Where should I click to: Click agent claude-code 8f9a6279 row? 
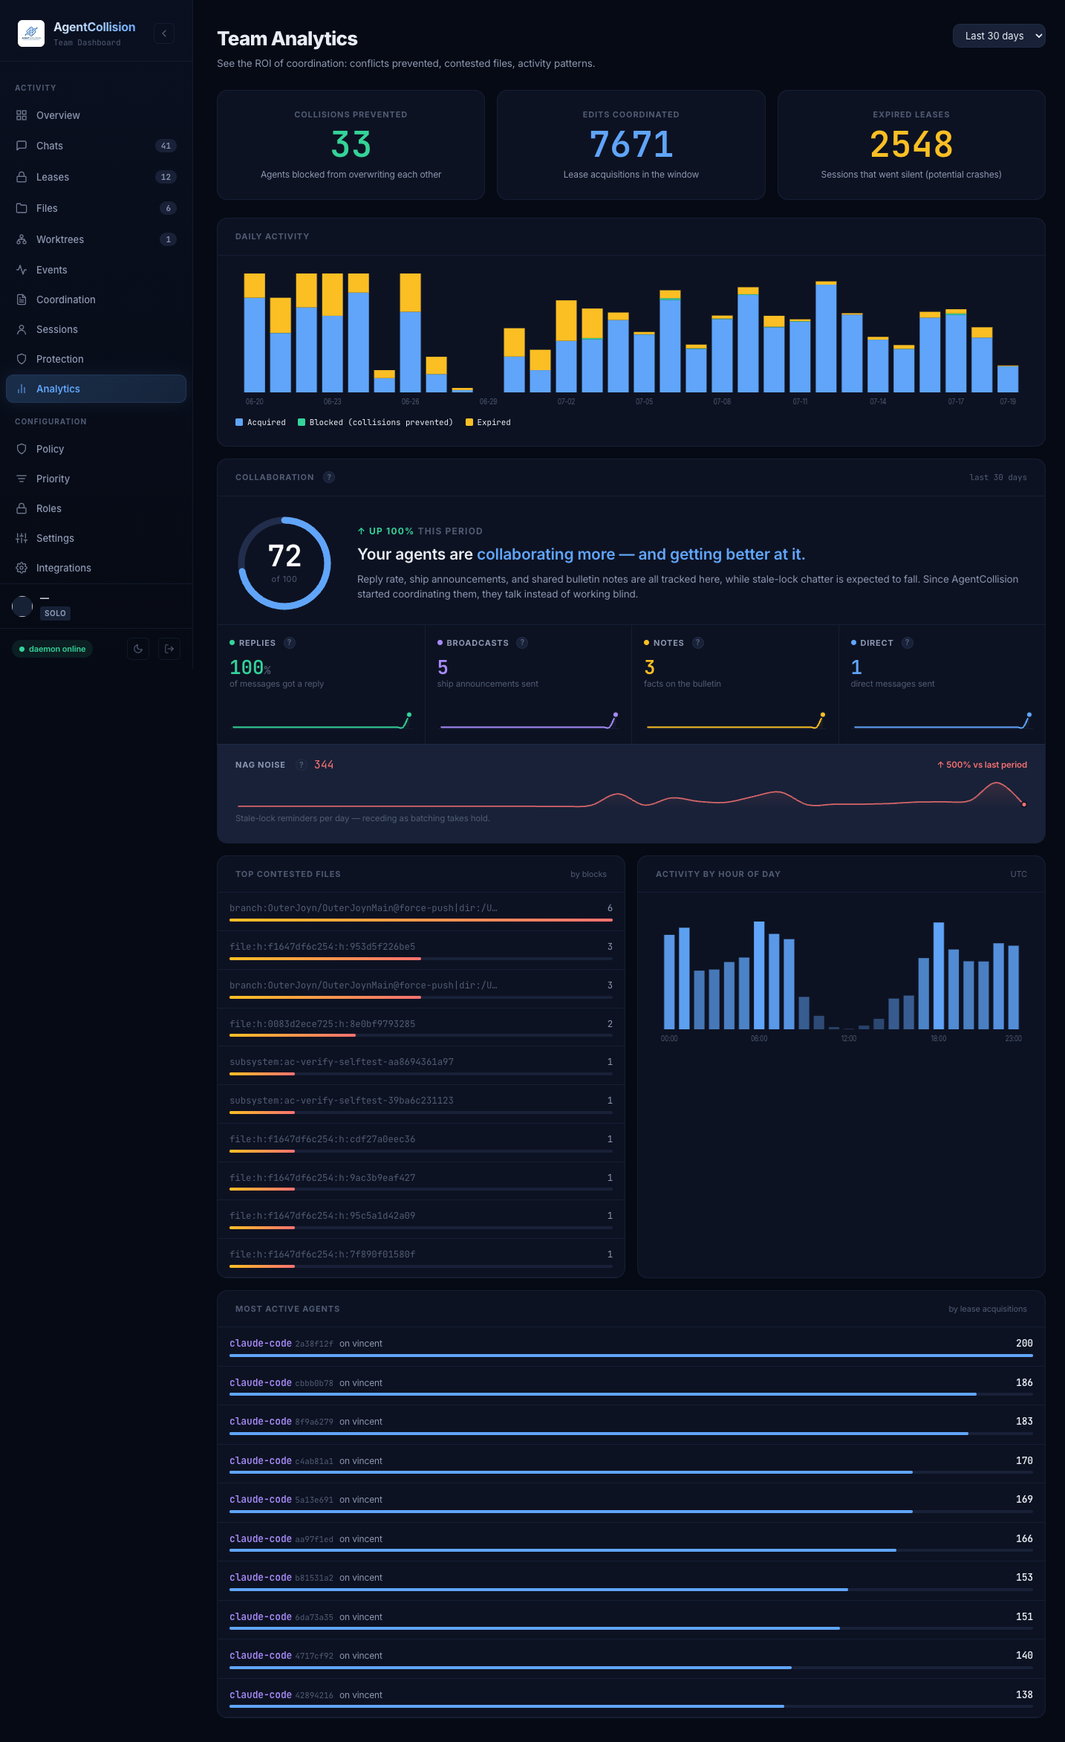631,1425
